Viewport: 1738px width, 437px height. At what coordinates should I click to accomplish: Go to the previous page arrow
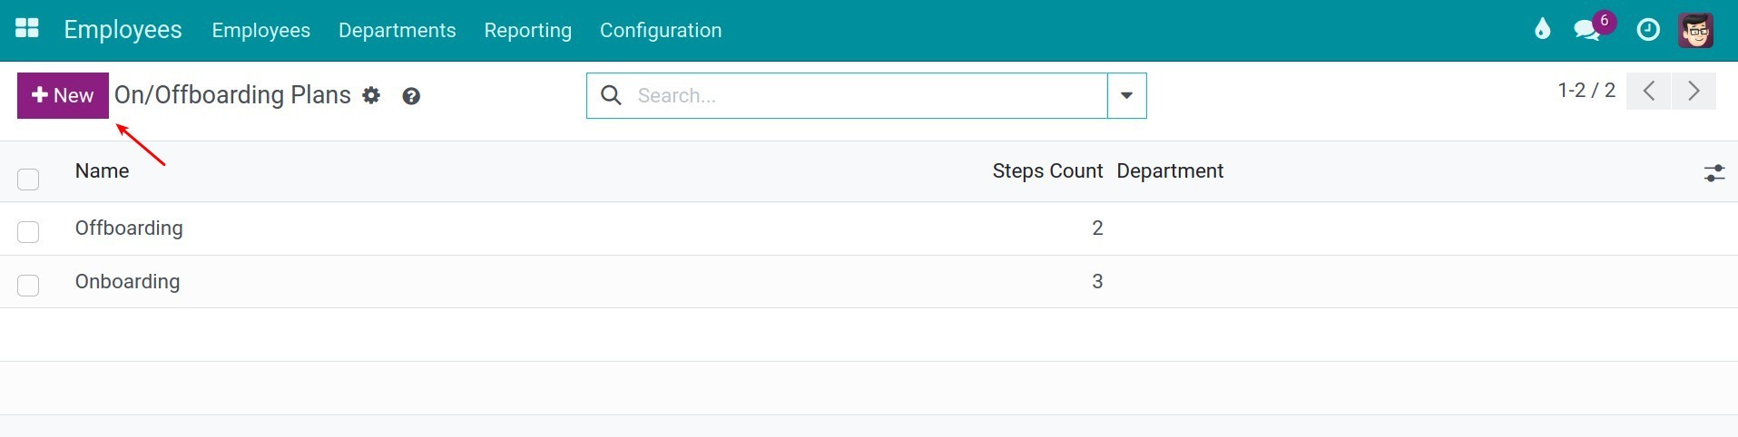coord(1649,91)
